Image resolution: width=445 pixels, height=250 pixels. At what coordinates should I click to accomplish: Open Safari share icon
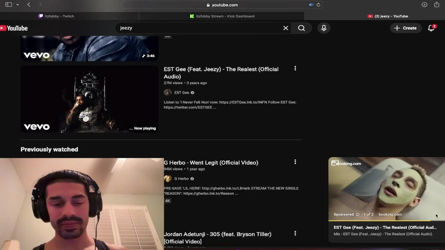pyautogui.click(x=437, y=5)
